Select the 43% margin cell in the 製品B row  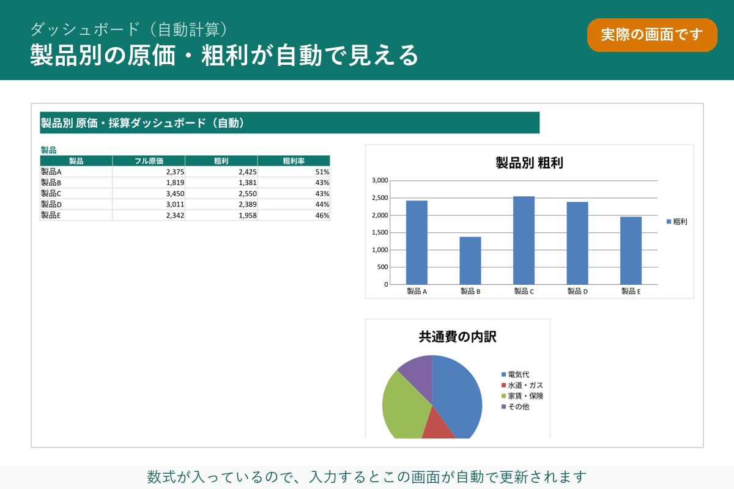click(294, 182)
